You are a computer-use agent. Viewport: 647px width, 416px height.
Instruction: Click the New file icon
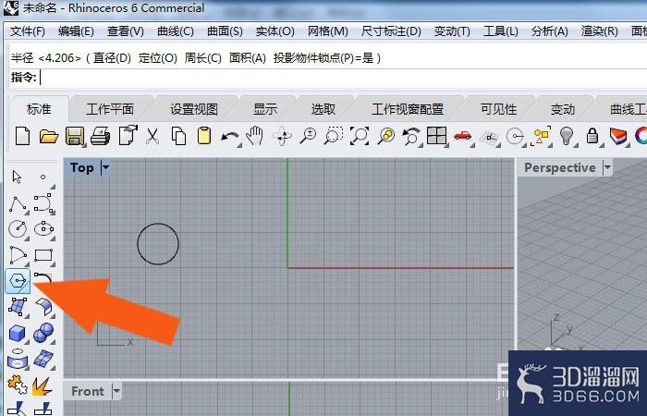[23, 136]
